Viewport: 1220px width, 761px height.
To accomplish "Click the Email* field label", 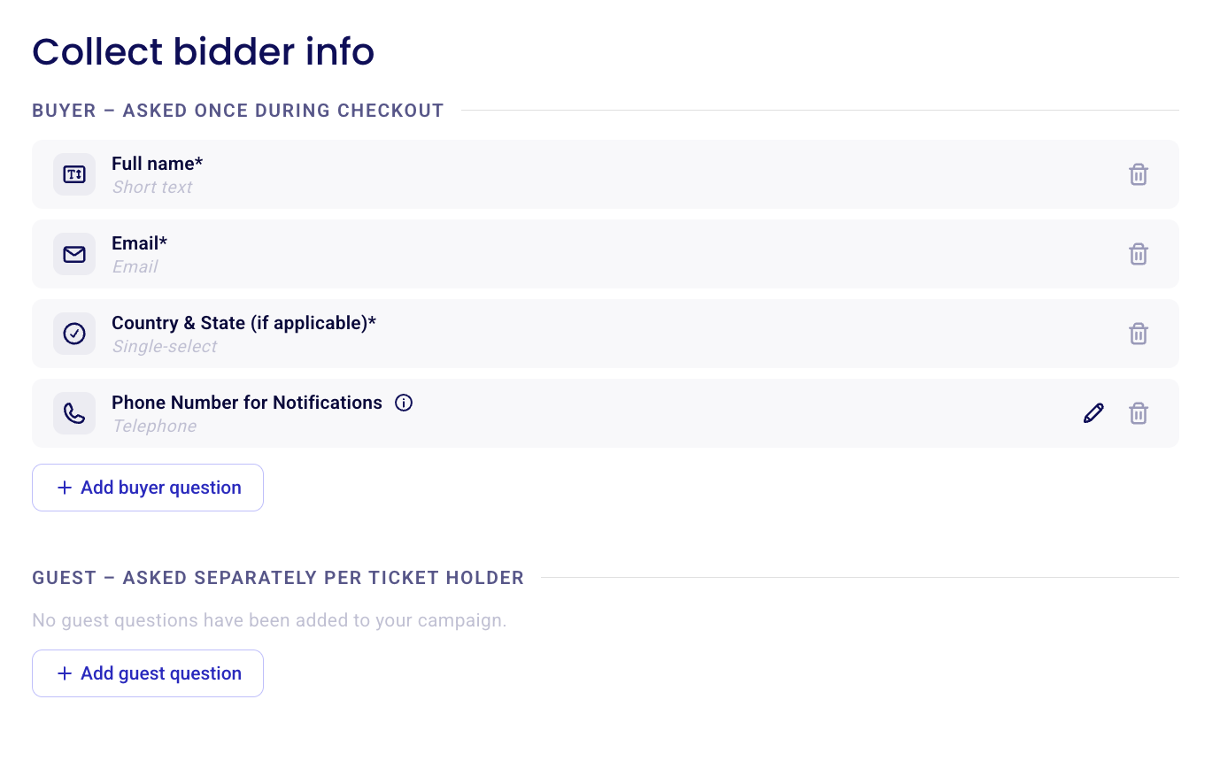I will click(139, 243).
